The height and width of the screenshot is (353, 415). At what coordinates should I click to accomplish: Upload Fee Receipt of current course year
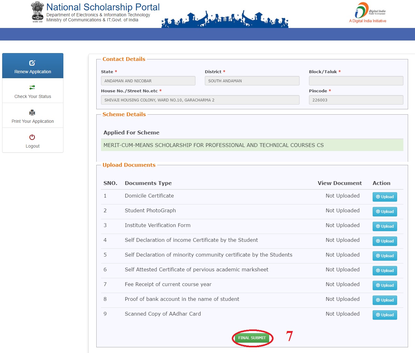(385, 285)
